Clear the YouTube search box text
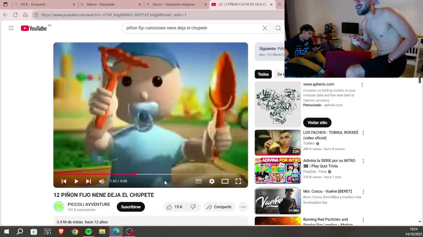Image resolution: width=423 pixels, height=237 pixels. point(265,28)
